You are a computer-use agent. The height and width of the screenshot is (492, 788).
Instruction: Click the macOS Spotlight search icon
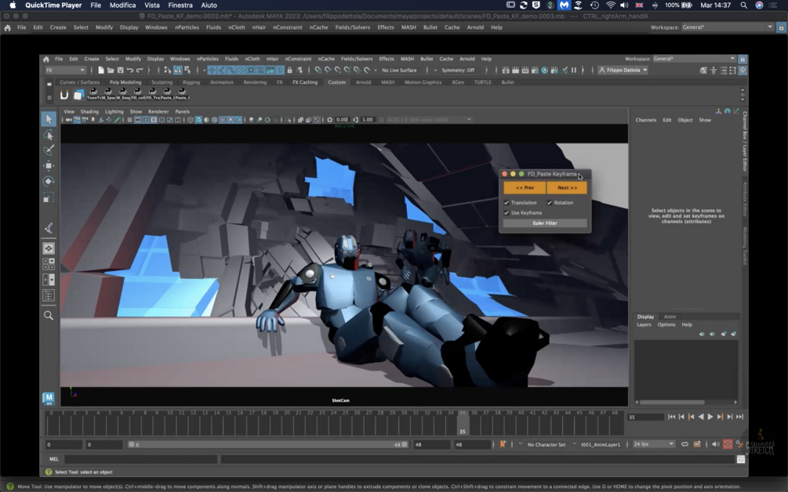(743, 5)
